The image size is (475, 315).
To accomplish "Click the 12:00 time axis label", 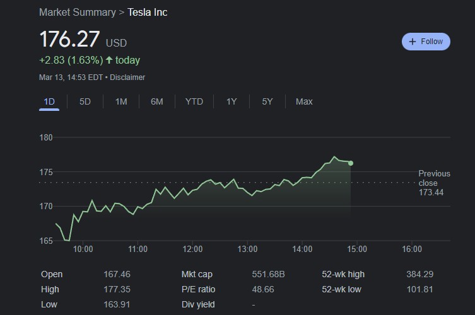I will [192, 249].
